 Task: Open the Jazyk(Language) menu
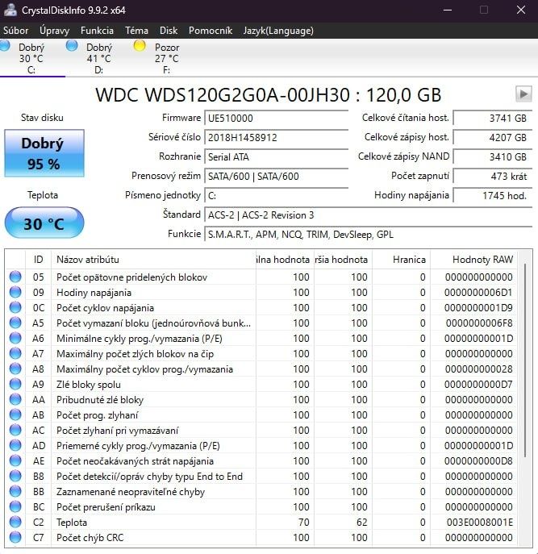coord(278,31)
